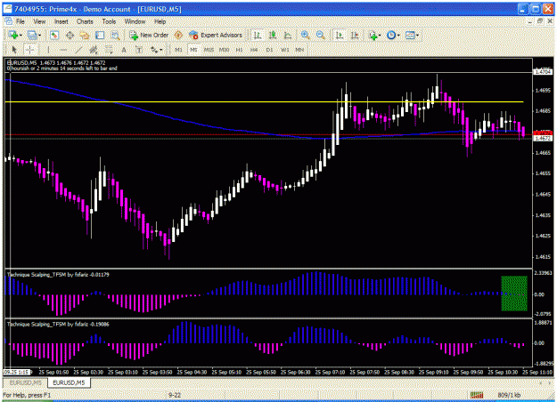The width and height of the screenshot is (557, 402).
Task: Select the standard Cursor arrow tool
Action: (x=14, y=50)
